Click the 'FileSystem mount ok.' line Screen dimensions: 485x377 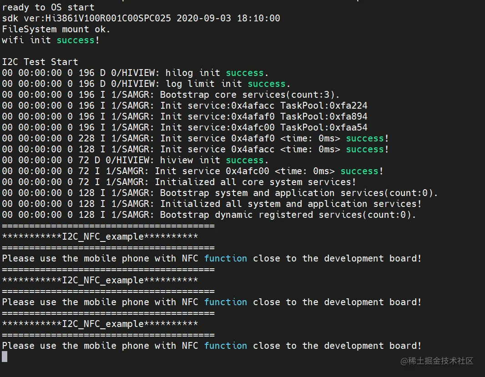[56, 30]
